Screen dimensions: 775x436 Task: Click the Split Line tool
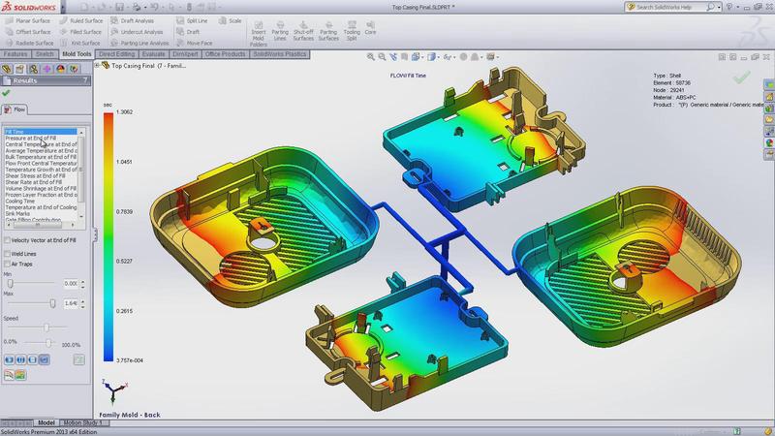192,20
